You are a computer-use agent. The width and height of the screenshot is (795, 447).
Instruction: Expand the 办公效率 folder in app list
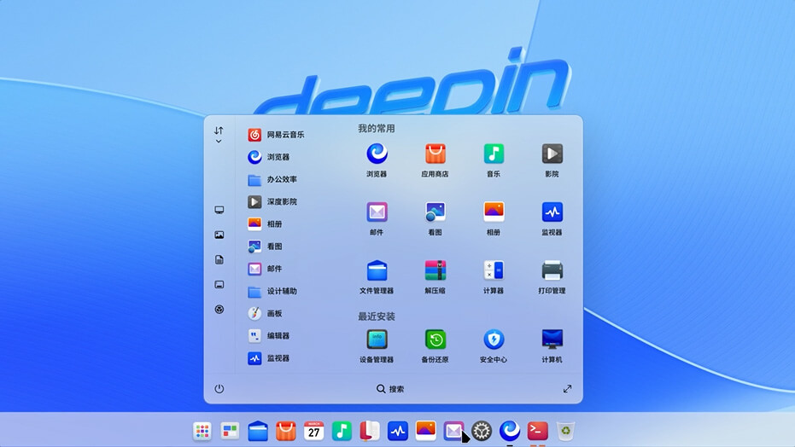[x=281, y=180]
